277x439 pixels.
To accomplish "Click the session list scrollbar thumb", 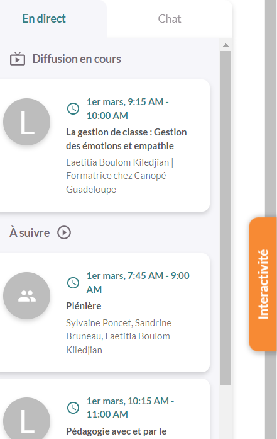I will point(226,218).
